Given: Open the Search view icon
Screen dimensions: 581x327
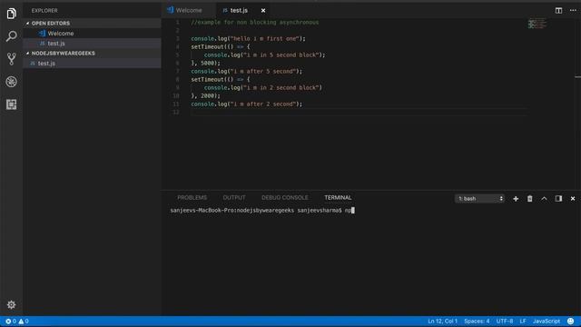Looking at the screenshot, I should click(x=11, y=36).
